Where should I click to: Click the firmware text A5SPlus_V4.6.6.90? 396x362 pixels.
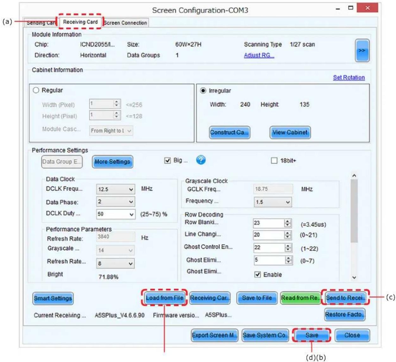click(x=120, y=315)
